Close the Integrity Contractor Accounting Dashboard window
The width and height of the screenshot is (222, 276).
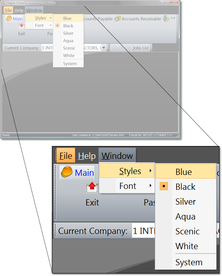click(174, 2)
